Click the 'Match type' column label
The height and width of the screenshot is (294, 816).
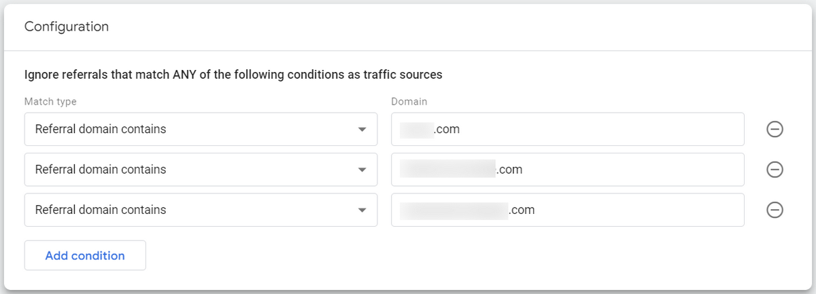50,101
